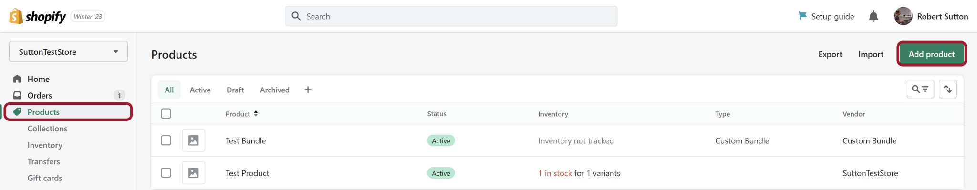Click the Orders inbox icon in sidebar
Screen dimensions: 977x190
pyautogui.click(x=17, y=95)
